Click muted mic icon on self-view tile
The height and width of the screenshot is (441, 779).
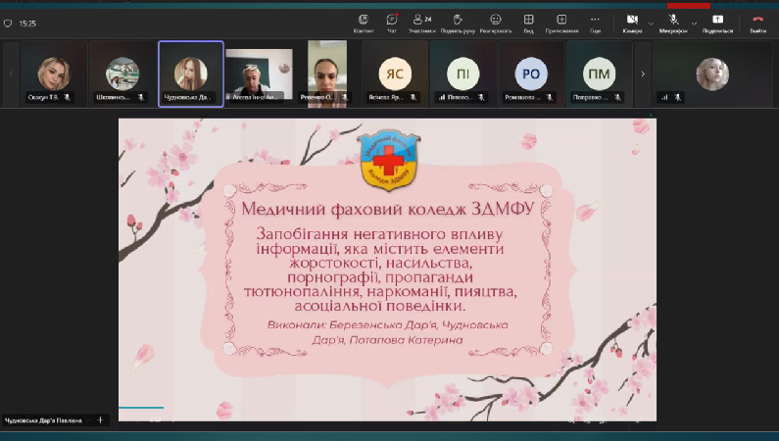tap(677, 97)
